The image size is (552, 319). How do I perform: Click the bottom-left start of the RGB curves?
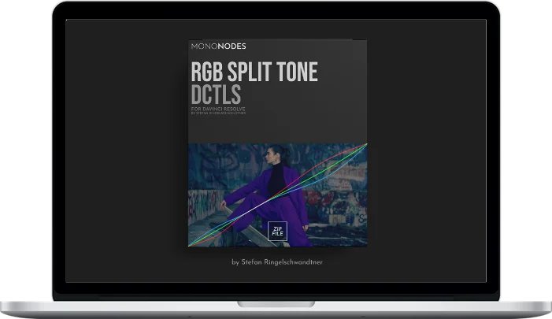click(190, 246)
